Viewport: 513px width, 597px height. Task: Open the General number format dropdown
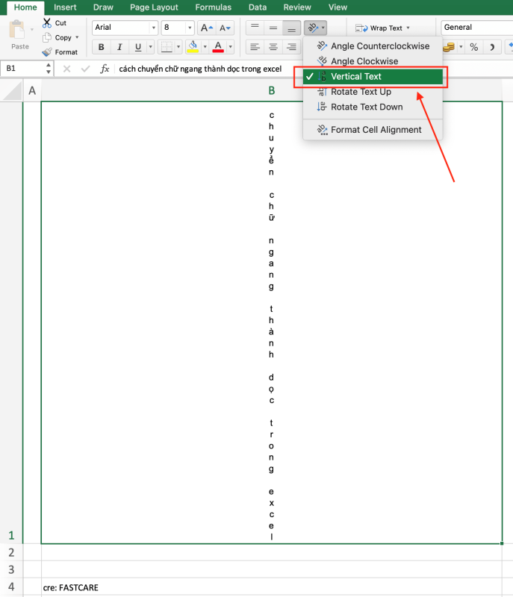point(477,28)
